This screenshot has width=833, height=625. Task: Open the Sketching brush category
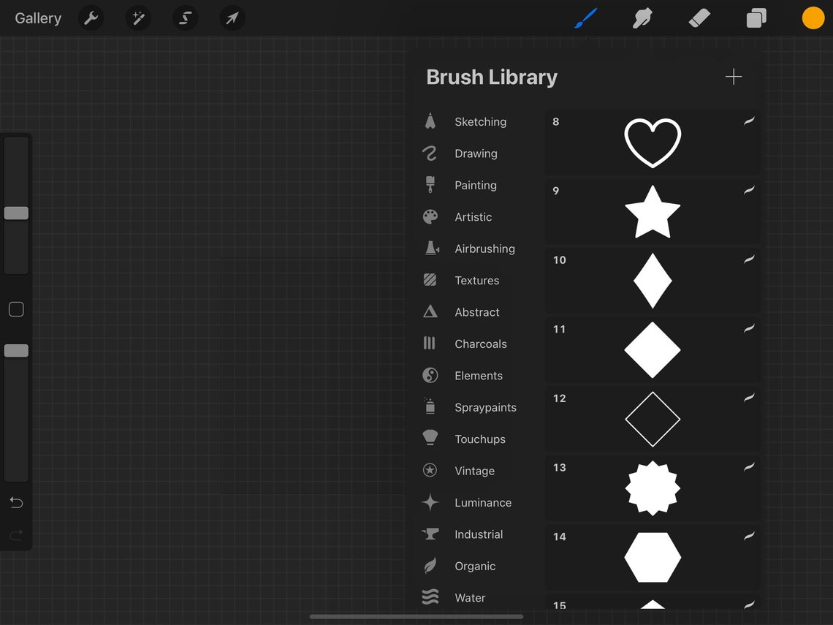tap(480, 121)
